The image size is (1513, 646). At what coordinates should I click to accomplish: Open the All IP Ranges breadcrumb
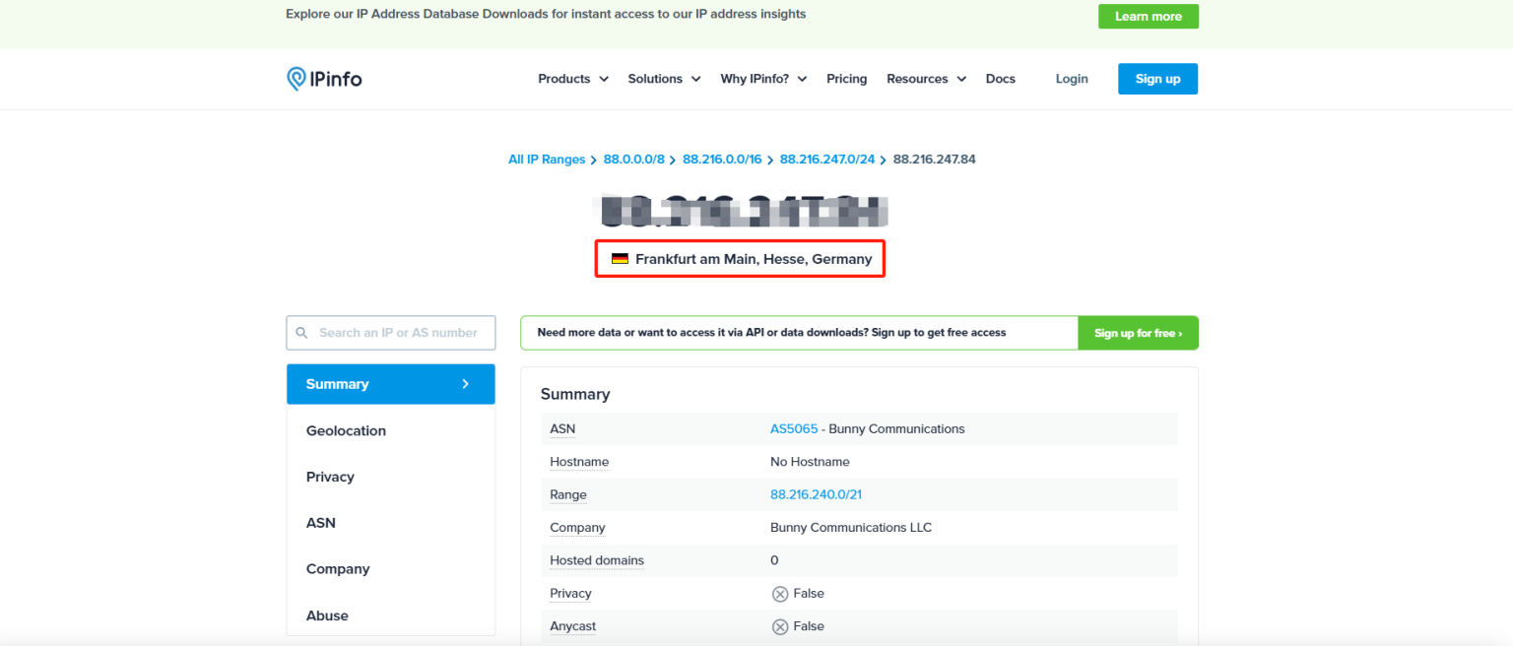547,160
